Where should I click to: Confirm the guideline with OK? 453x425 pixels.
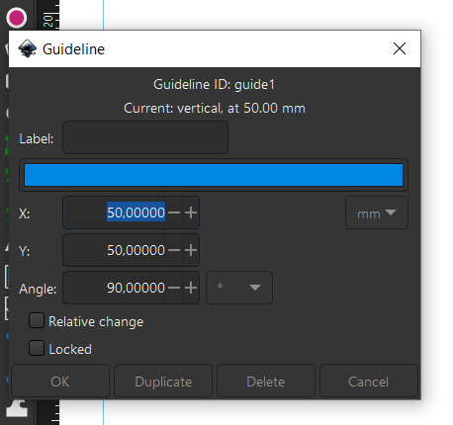(x=60, y=381)
